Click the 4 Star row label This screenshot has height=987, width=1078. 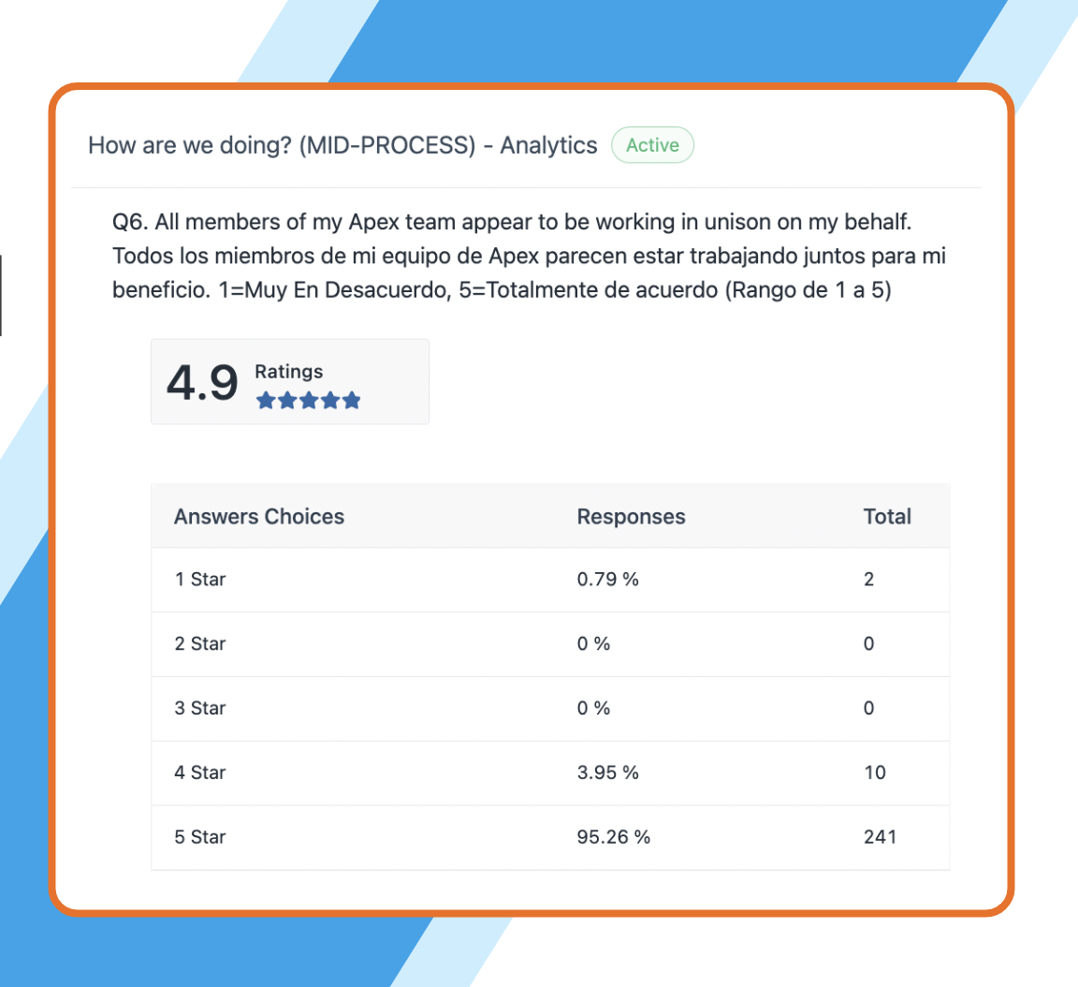tap(200, 773)
